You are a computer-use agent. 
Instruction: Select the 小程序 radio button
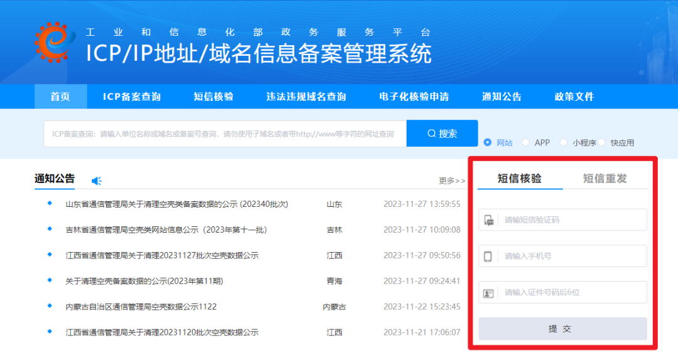[563, 142]
